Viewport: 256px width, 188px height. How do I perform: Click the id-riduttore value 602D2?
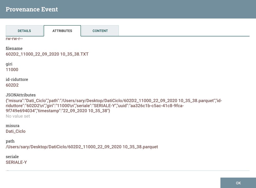click(x=12, y=85)
